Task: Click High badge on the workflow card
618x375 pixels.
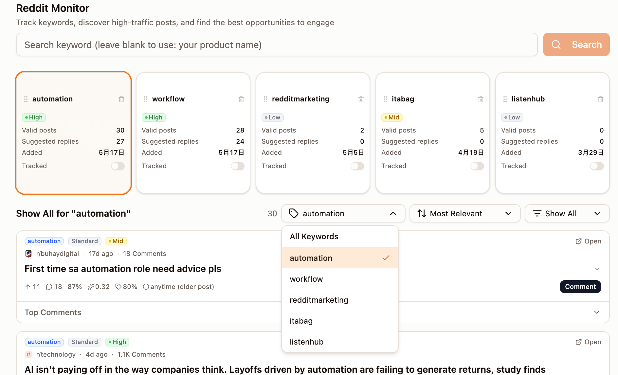Action: coord(154,117)
